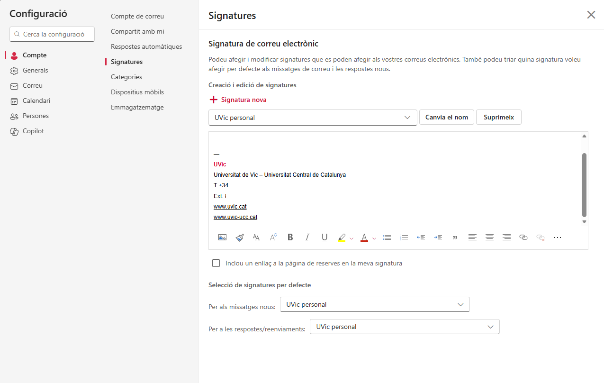Click the 'Canvia el nom' button
Screen dimensions: 604x383
(446, 117)
